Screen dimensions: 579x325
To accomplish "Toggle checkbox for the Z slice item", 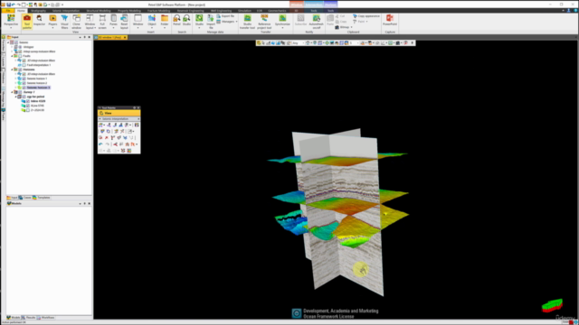I will (x=28, y=110).
